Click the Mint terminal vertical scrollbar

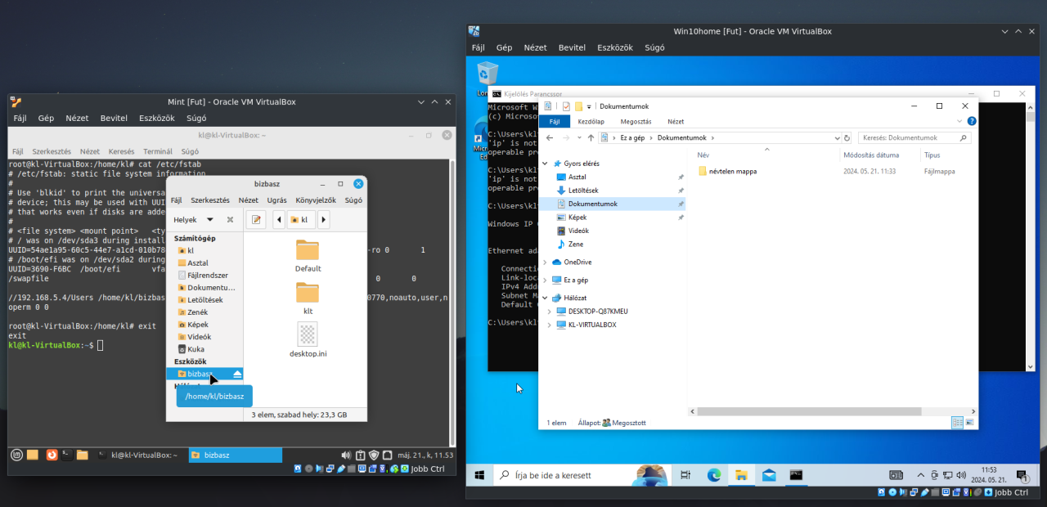click(453, 303)
